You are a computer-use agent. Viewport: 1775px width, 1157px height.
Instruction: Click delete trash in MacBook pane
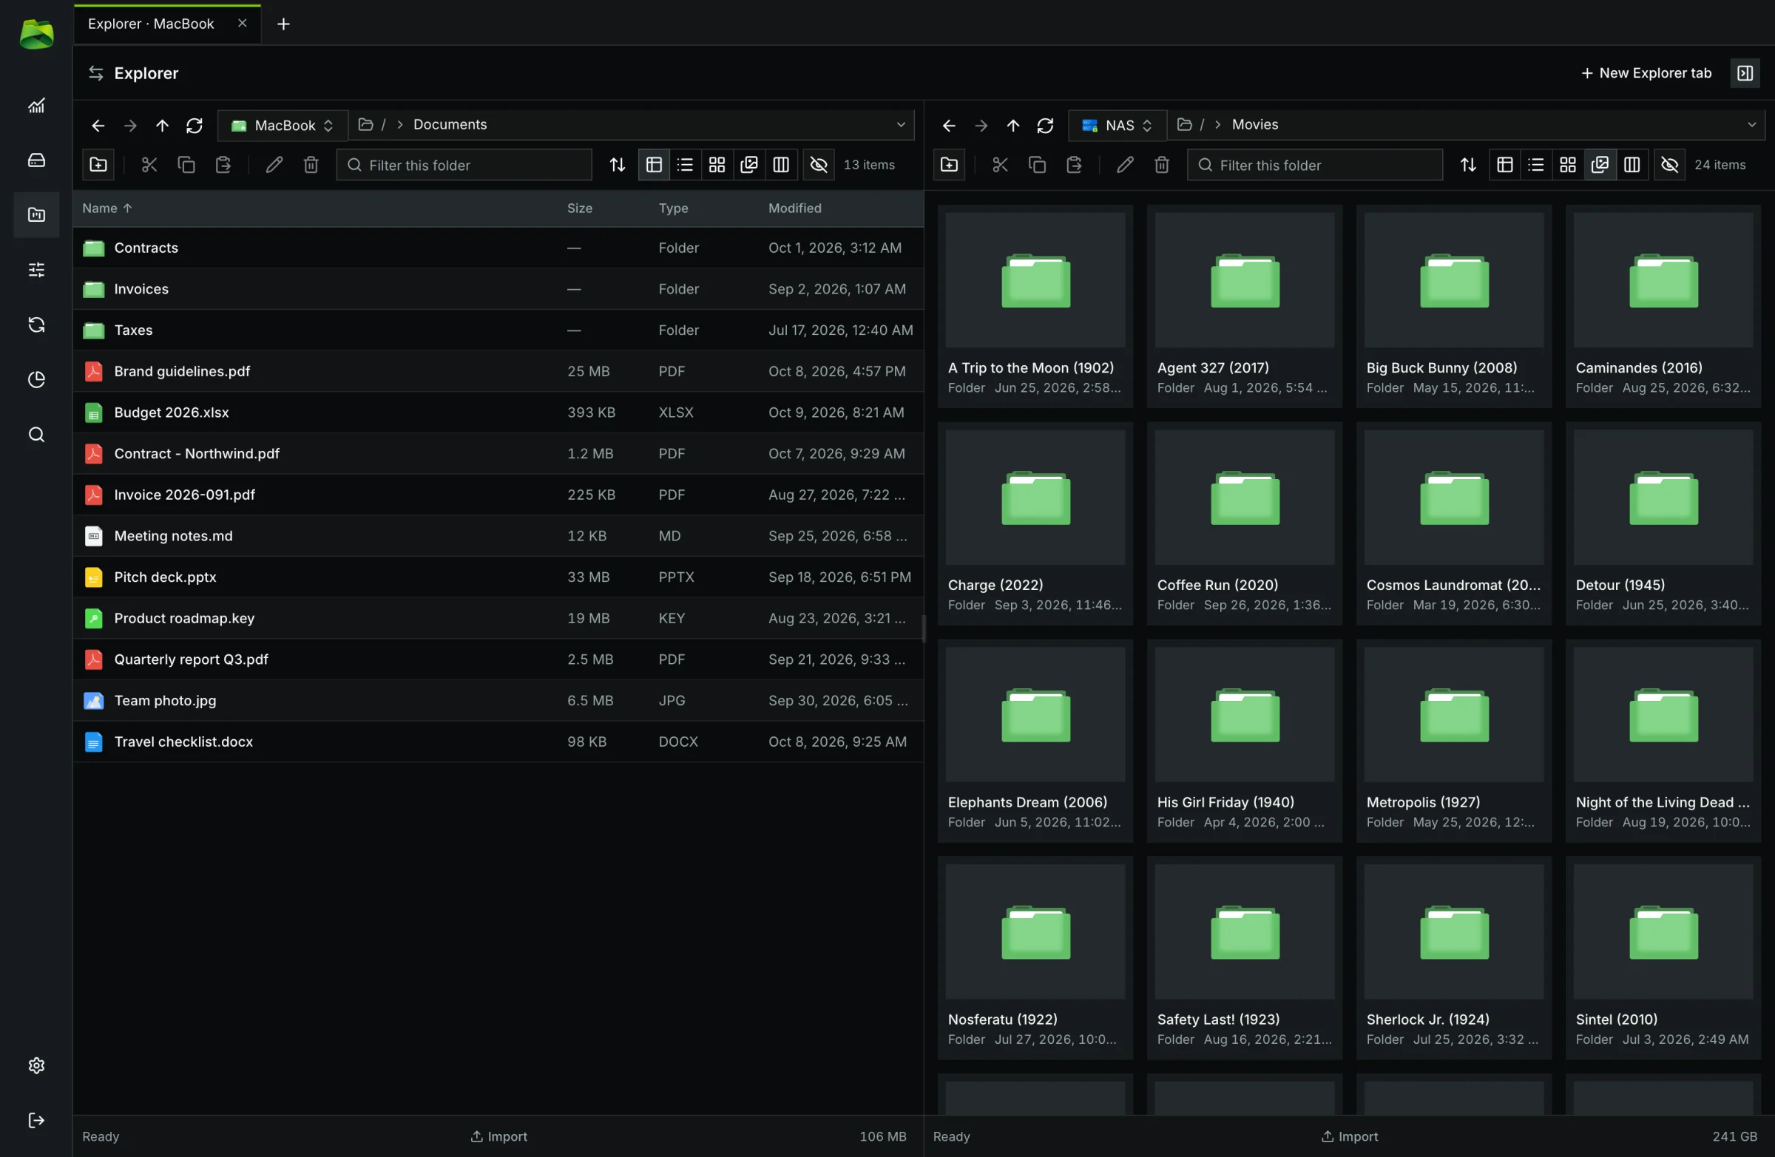tap(311, 165)
